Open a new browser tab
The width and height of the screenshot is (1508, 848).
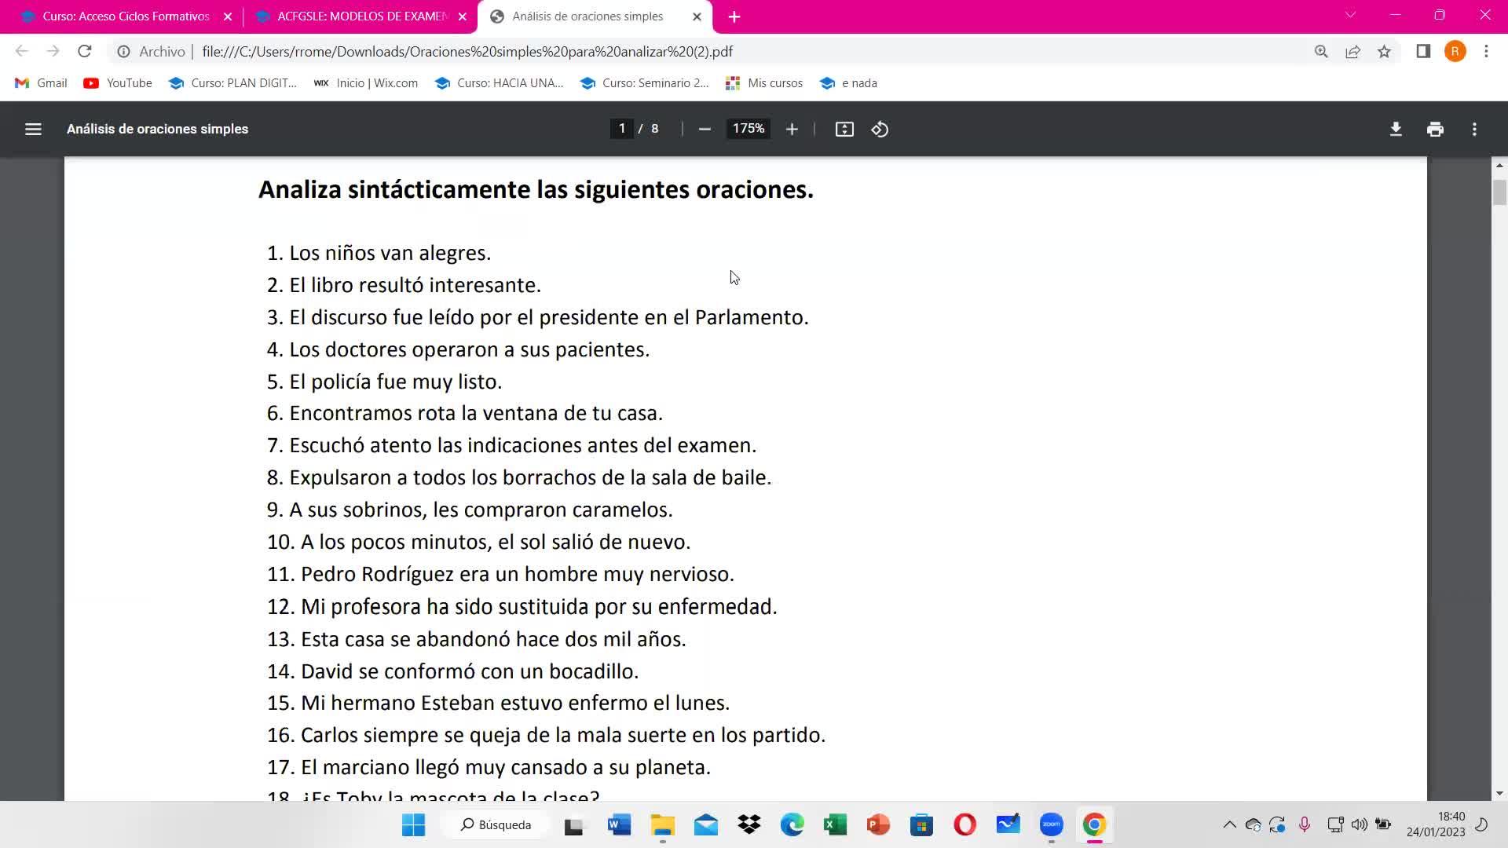734,16
